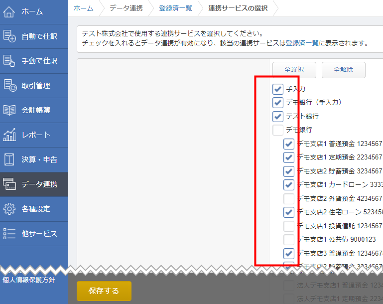Open the 自動で仕訳 menu item
This screenshot has width=383, height=304.
34,36
